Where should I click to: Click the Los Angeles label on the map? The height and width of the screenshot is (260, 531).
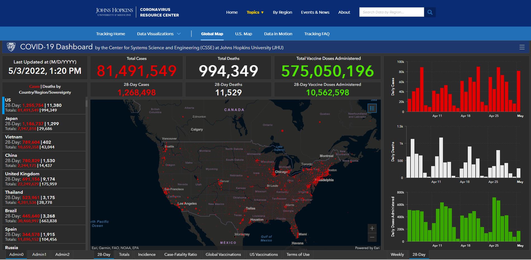click(x=187, y=204)
